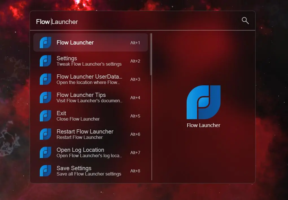This screenshot has width=288, height=200.
Task: Click the Alt+6 hotkey label
Action: tap(135, 134)
